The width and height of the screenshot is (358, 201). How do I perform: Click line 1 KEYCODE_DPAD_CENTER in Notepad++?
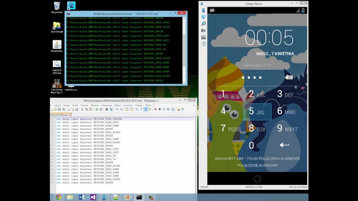107,119
